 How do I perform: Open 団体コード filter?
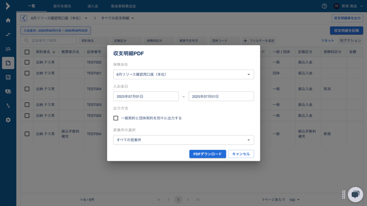[x=224, y=40]
